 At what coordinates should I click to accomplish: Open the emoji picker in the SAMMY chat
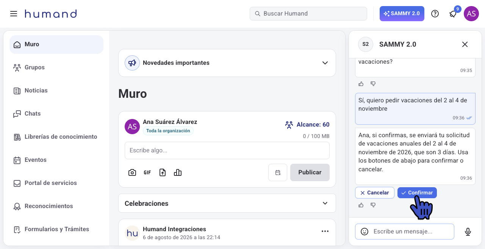pyautogui.click(x=365, y=232)
